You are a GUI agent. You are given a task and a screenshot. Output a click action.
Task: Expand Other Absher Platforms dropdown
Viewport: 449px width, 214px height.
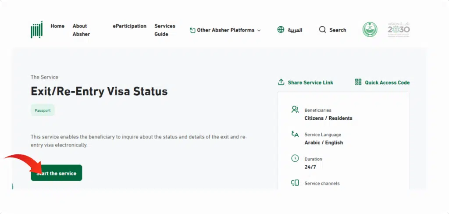tap(225, 30)
